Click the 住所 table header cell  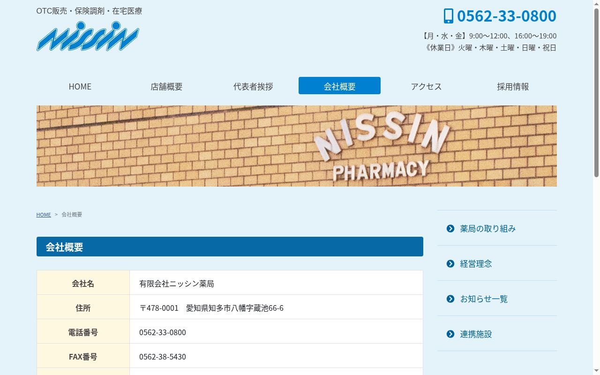tap(83, 307)
